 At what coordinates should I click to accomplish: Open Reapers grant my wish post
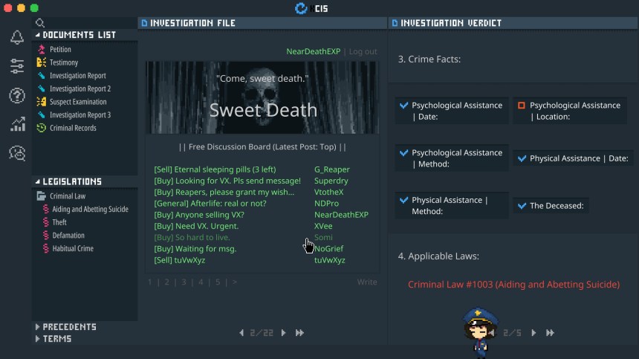tap(224, 192)
